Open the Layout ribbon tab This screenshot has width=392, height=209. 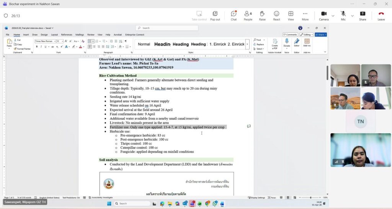coord(54,34)
